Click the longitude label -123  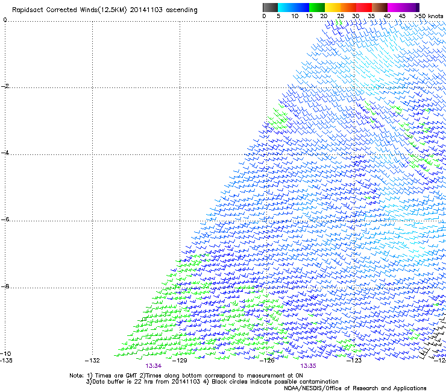point(354,361)
